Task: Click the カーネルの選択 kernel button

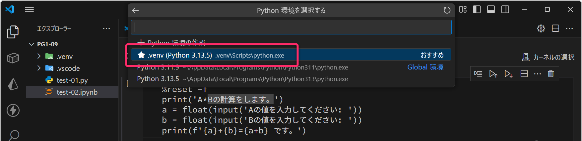Action: [548, 57]
